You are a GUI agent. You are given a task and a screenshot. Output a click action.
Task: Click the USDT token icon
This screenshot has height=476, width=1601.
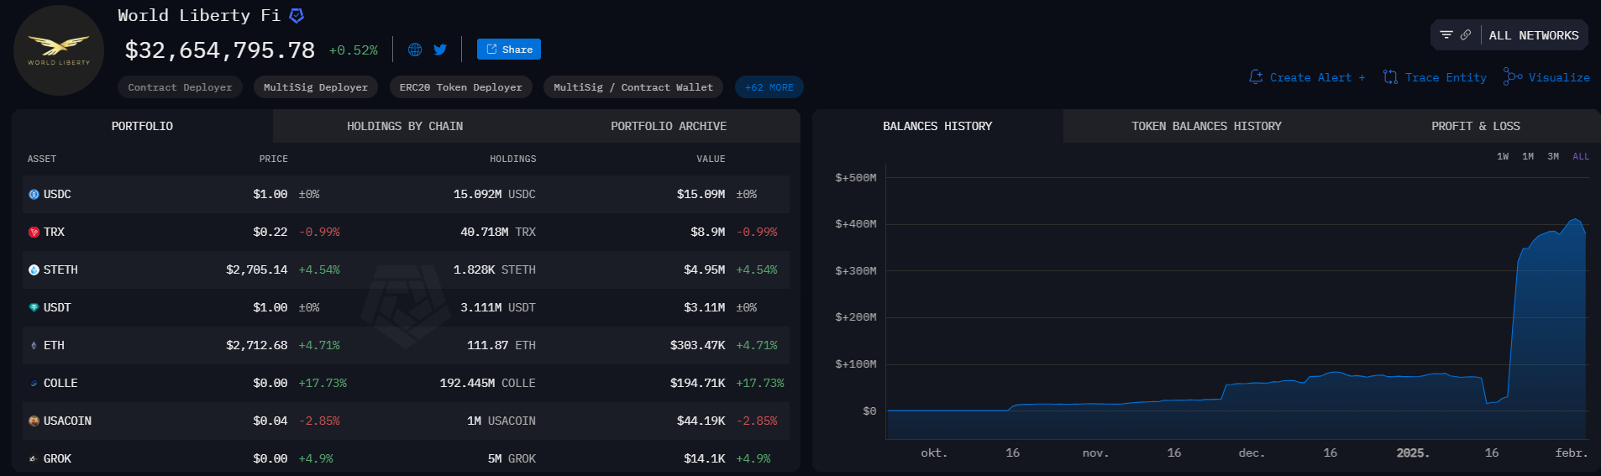click(34, 307)
